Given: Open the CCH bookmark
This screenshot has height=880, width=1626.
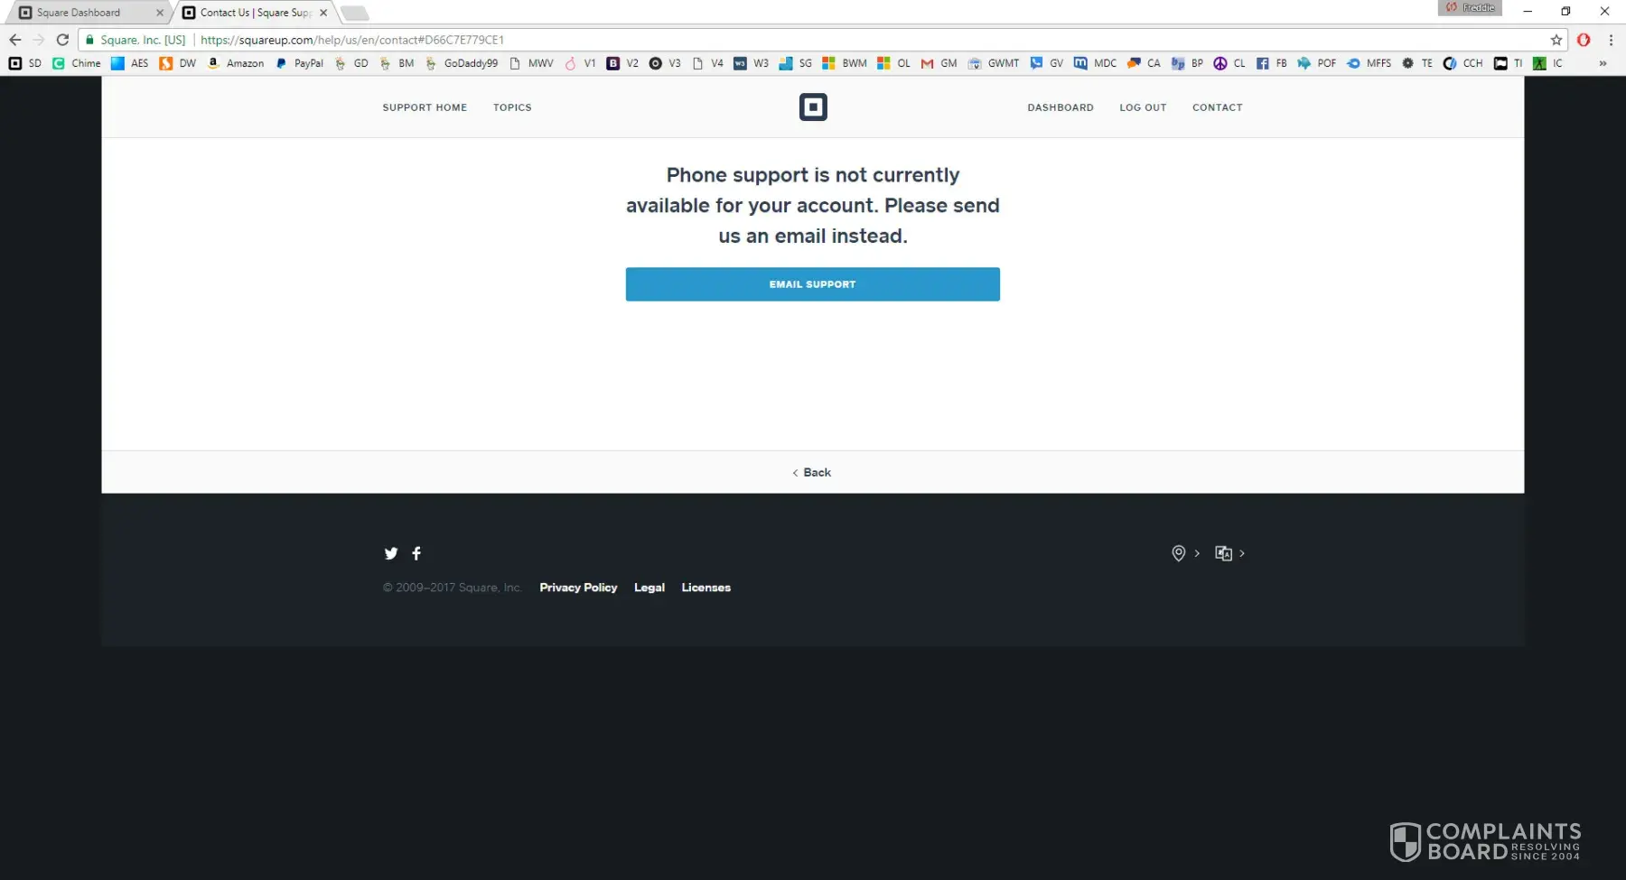Looking at the screenshot, I should (x=1462, y=63).
